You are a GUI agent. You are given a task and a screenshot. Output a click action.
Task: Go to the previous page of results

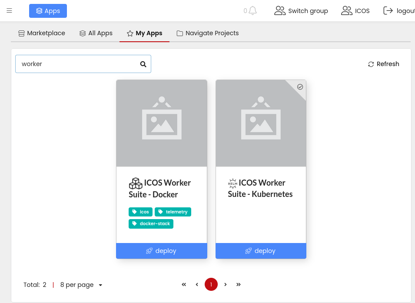tap(197, 284)
